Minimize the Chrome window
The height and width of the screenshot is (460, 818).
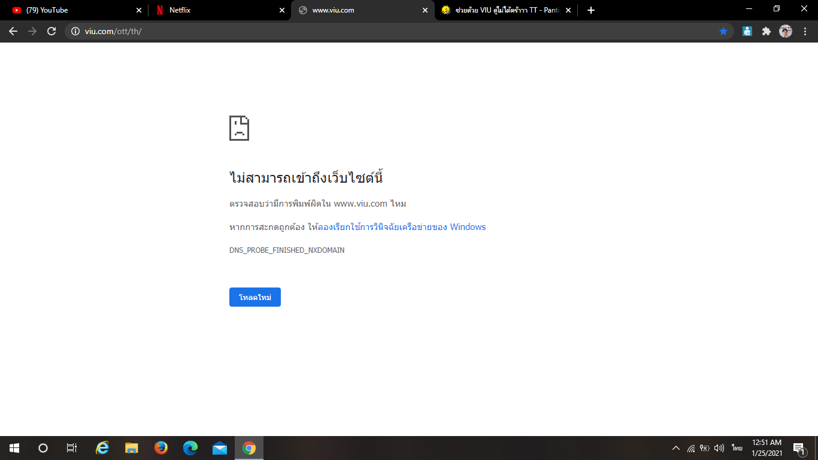[749, 9]
